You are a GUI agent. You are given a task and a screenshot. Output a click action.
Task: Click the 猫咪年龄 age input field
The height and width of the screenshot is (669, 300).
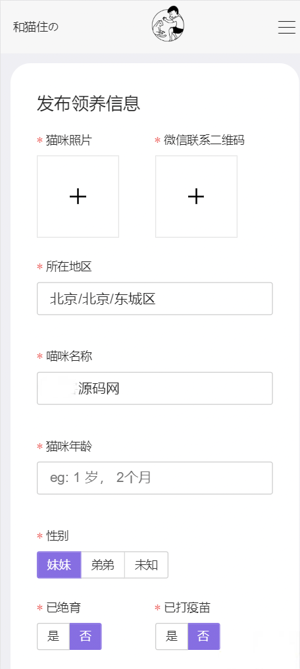[155, 478]
